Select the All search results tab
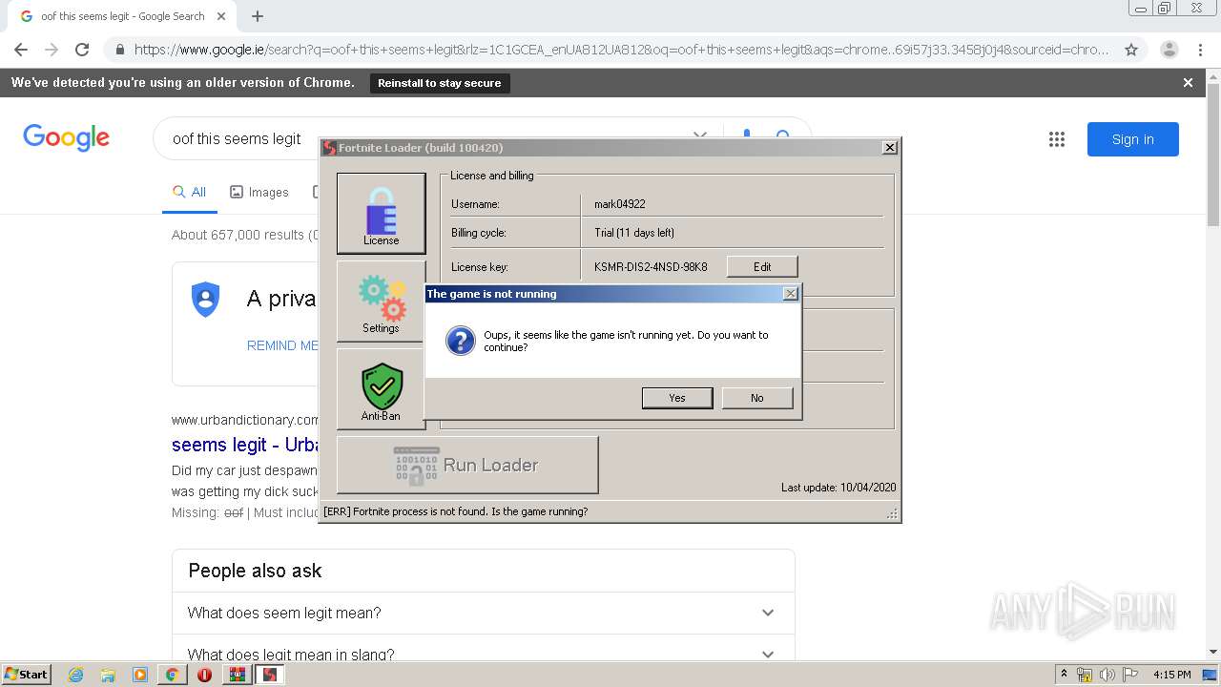Image resolution: width=1221 pixels, height=687 pixels. click(x=189, y=192)
